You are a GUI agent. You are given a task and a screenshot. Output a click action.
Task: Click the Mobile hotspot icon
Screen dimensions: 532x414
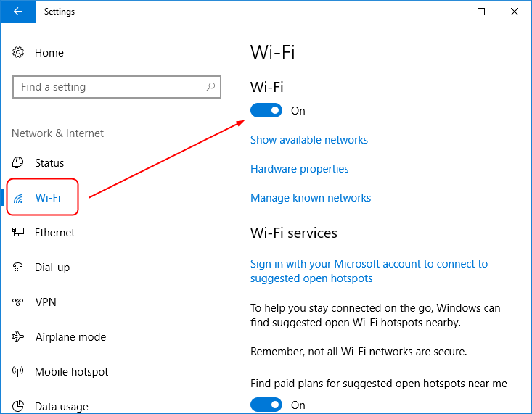tap(19, 372)
